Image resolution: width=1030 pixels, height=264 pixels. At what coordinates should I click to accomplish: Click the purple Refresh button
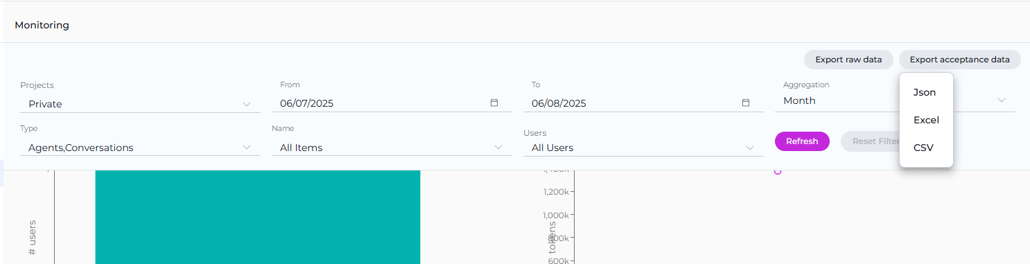pyautogui.click(x=802, y=141)
